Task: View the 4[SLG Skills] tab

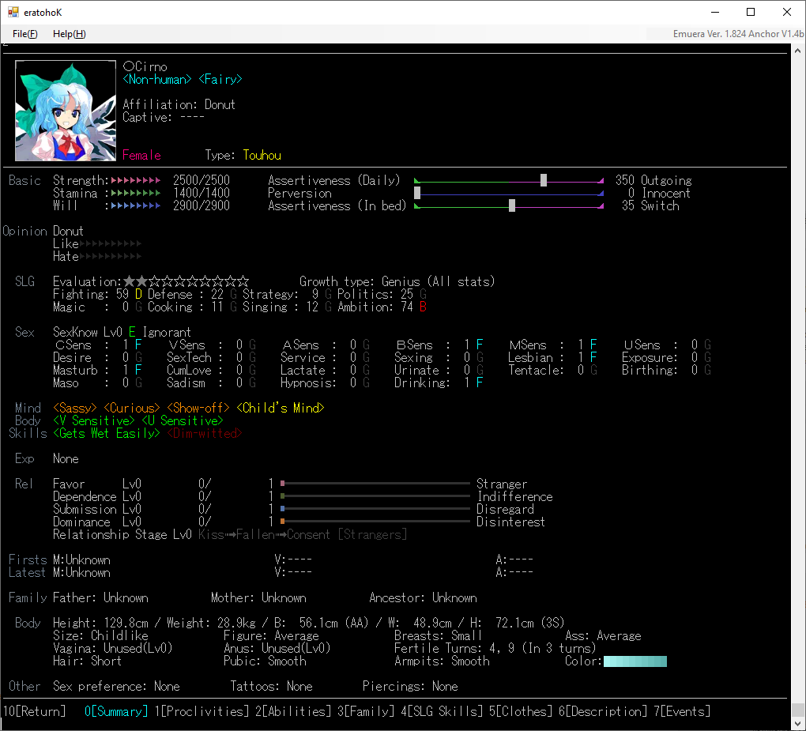Action: (x=442, y=711)
